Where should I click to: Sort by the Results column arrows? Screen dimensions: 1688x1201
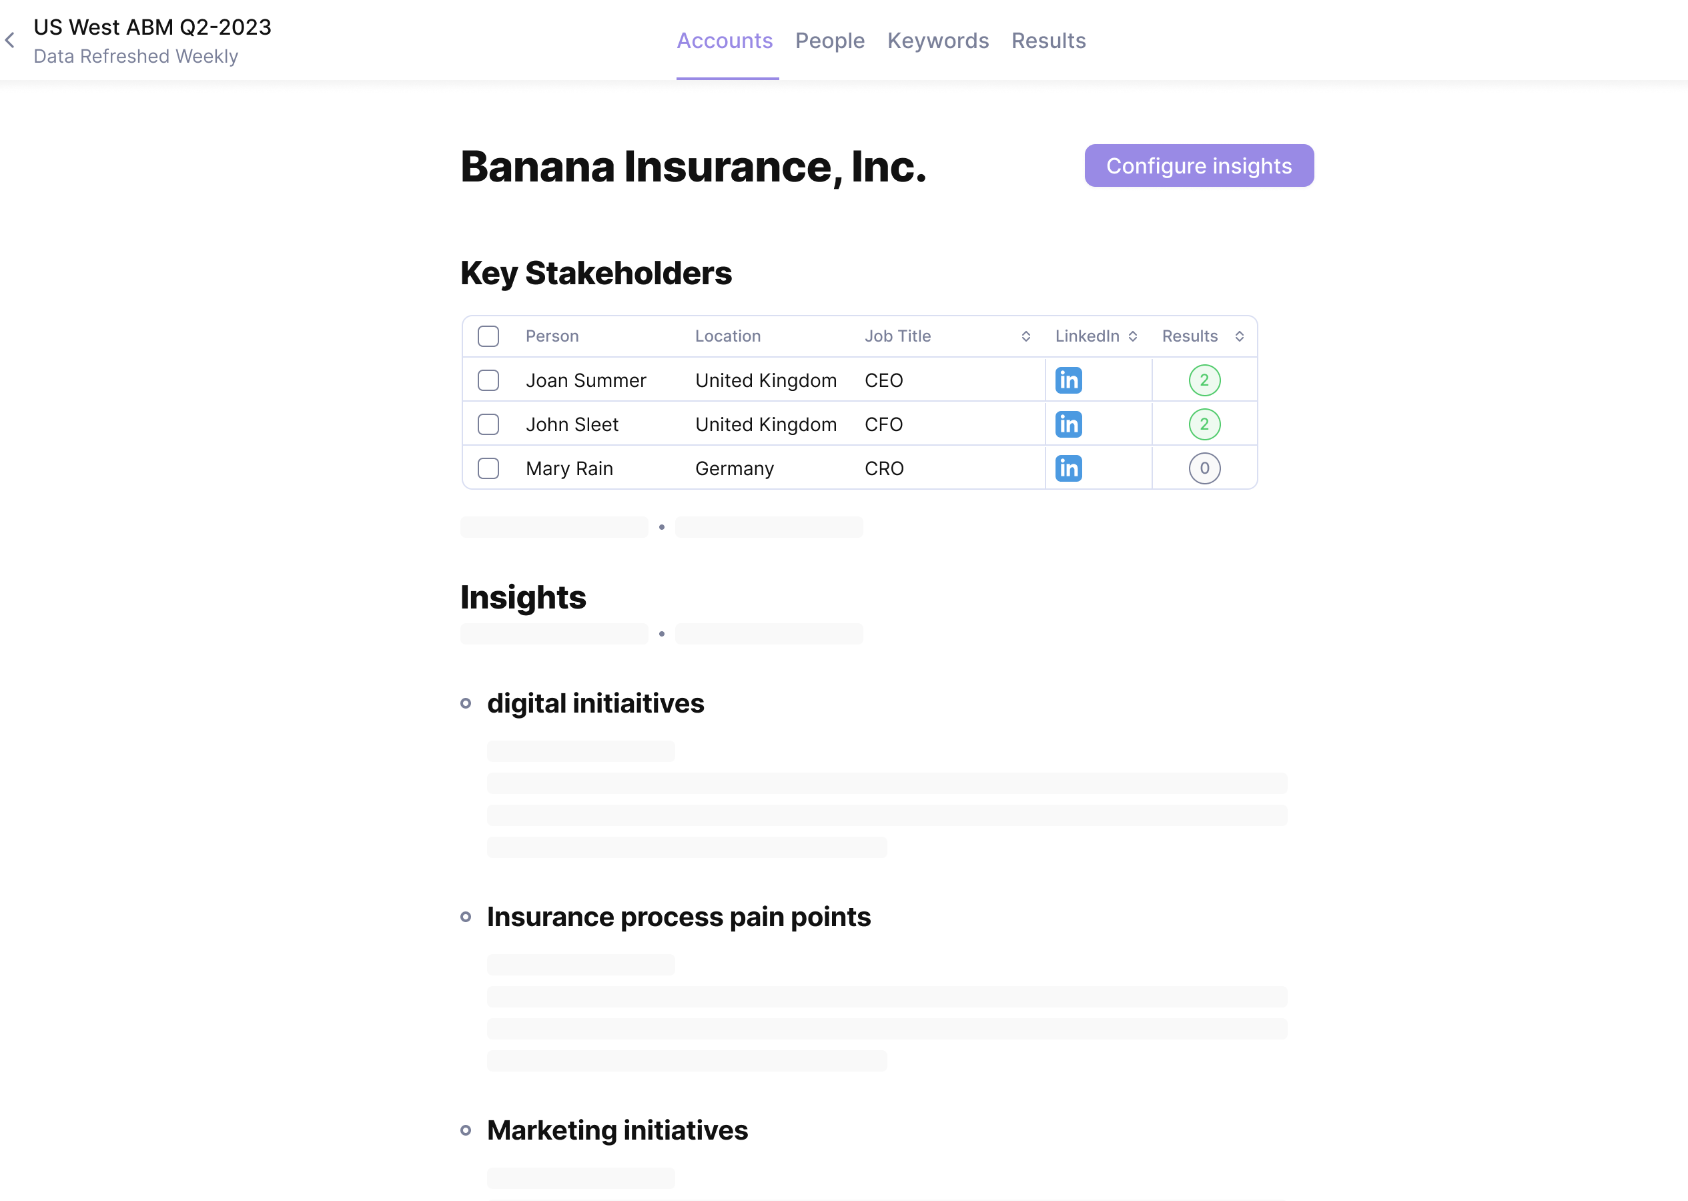(x=1239, y=336)
